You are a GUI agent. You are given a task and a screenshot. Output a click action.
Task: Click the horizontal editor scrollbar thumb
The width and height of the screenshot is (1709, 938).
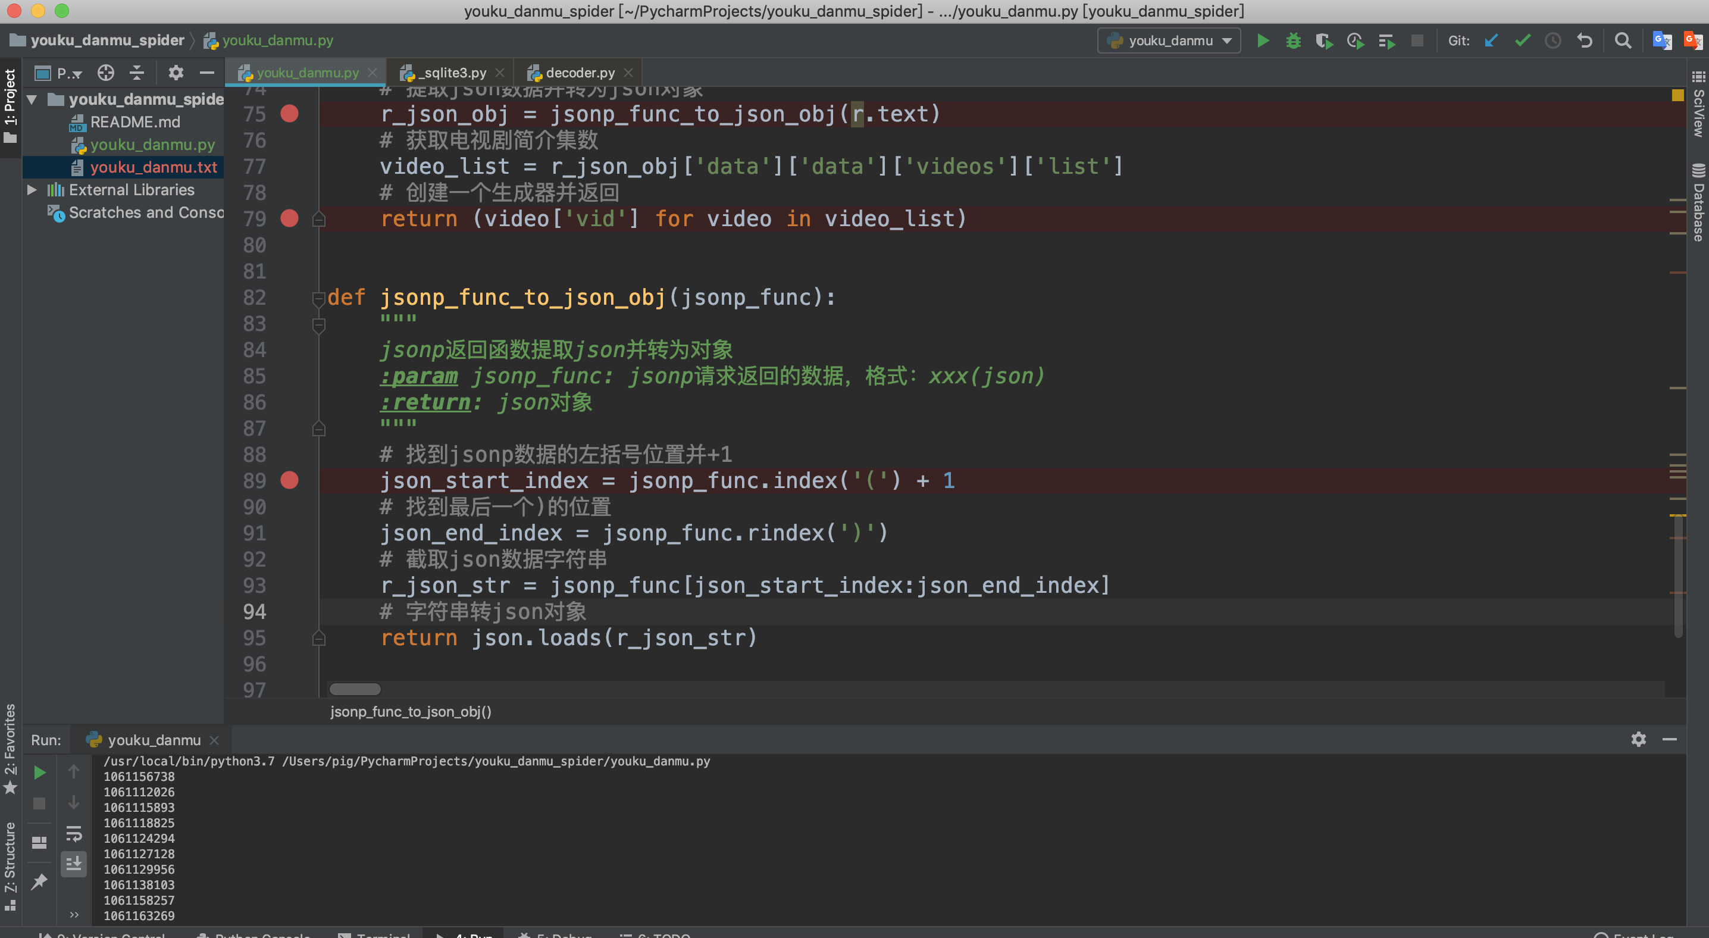355,689
